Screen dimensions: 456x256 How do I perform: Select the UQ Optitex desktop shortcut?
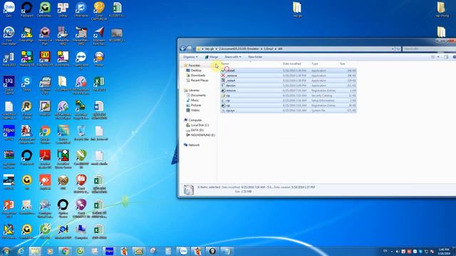9,85
